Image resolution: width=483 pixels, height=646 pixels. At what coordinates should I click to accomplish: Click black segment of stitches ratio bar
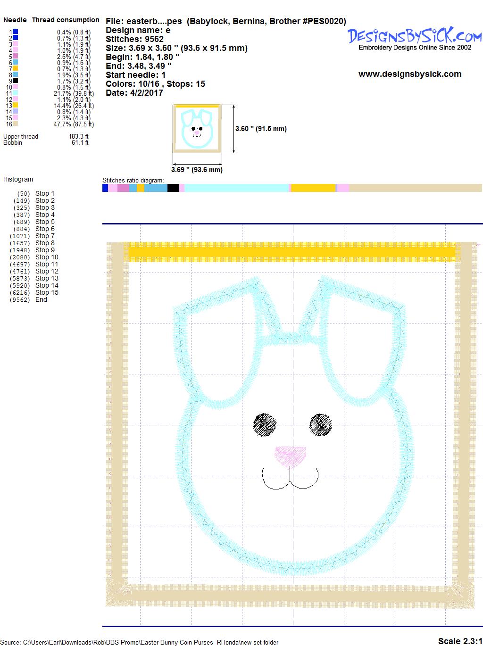pyautogui.click(x=173, y=188)
